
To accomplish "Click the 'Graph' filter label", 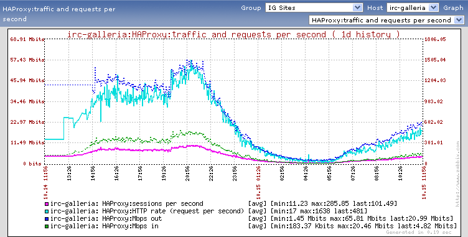I will (453, 8).
